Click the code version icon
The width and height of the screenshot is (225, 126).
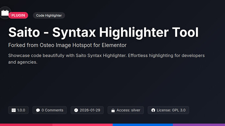point(14,110)
